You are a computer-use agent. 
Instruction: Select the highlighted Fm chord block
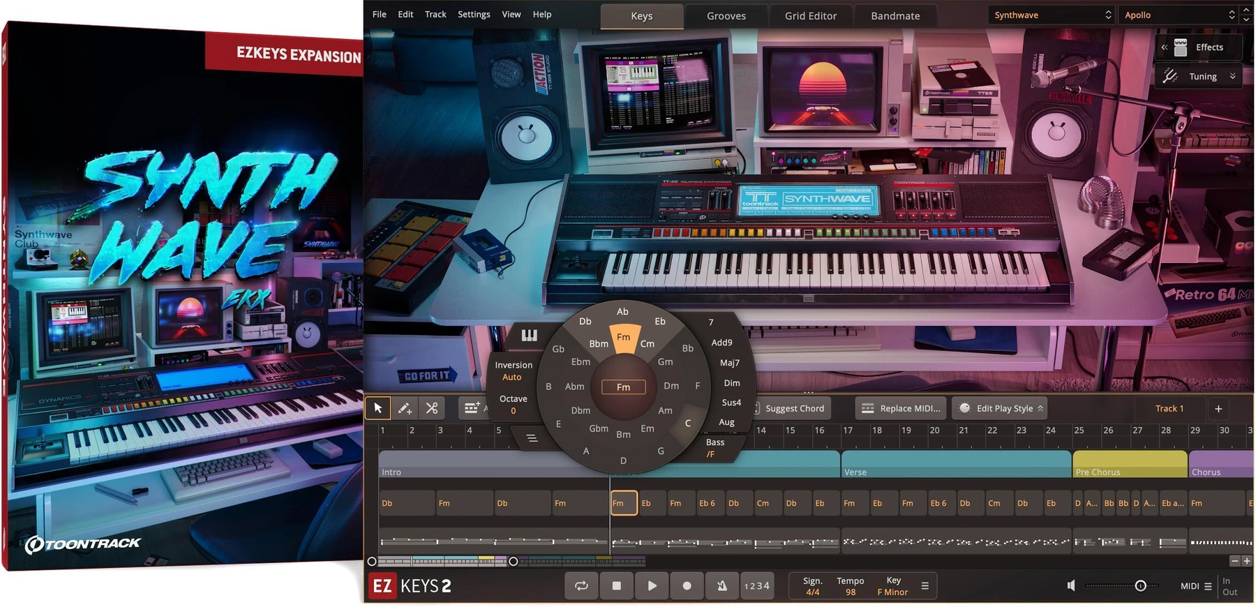(624, 503)
